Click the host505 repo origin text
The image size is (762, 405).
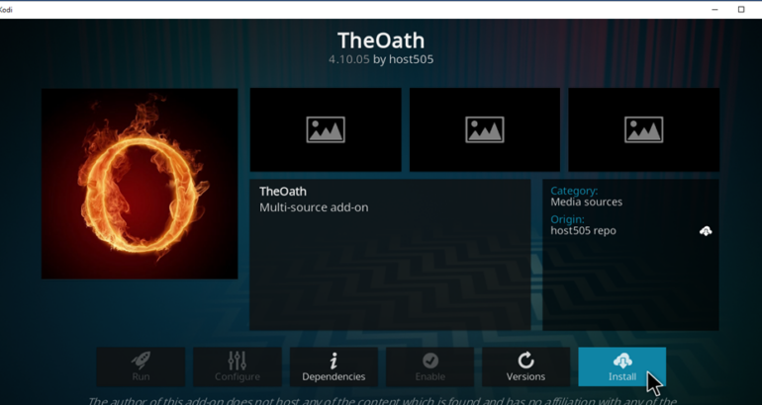(583, 231)
